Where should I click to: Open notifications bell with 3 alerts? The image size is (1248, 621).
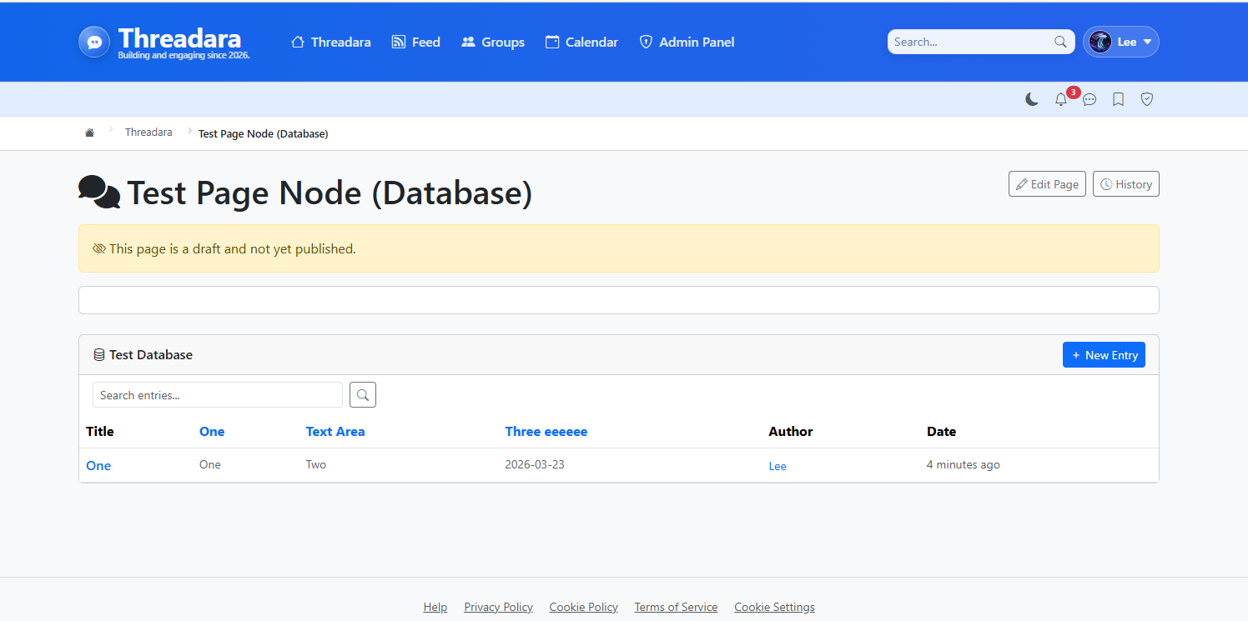[1061, 99]
